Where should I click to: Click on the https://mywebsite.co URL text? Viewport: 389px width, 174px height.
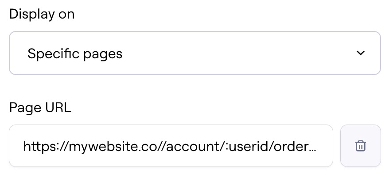coord(170,146)
